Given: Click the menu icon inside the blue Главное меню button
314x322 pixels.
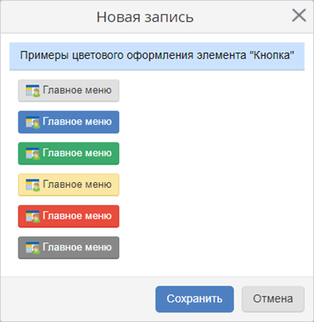Looking at the screenshot, I should [x=33, y=122].
